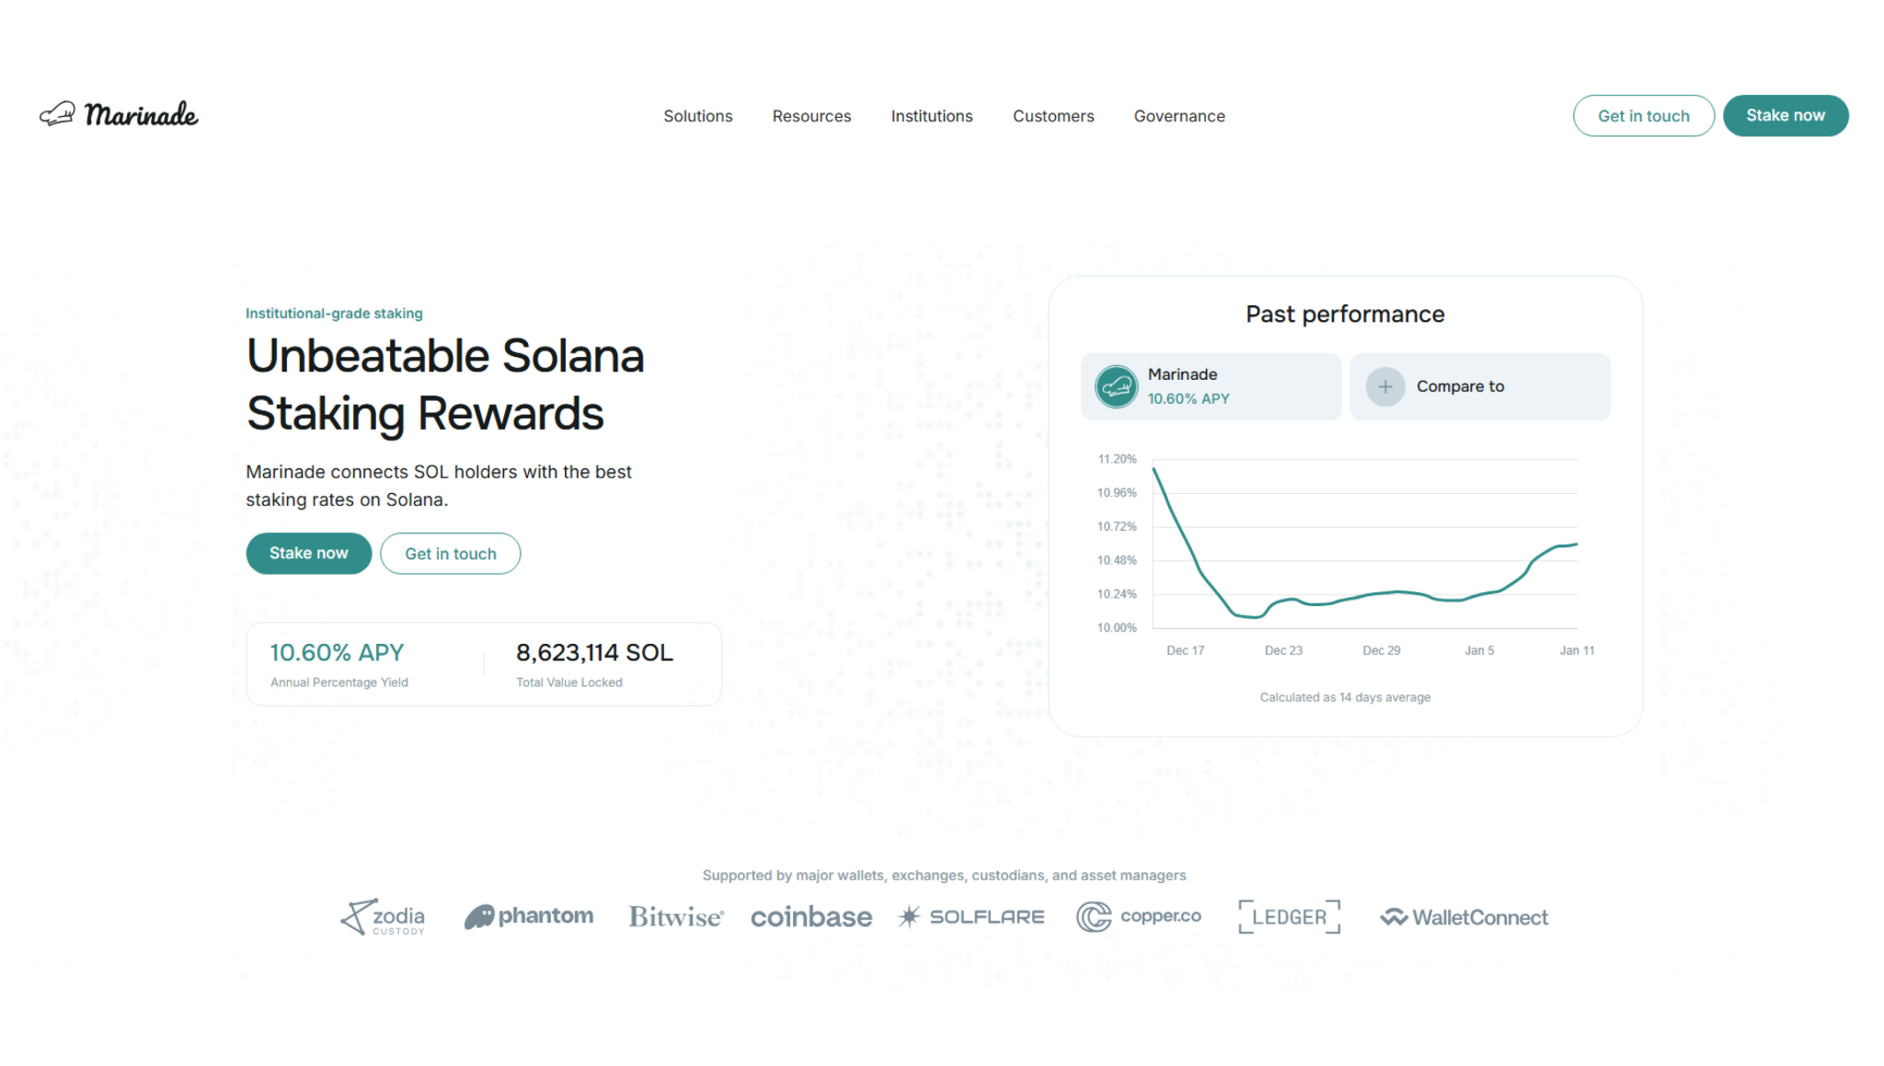Click the Zodia Custody logo
The image size is (1884, 1066).
(x=383, y=917)
